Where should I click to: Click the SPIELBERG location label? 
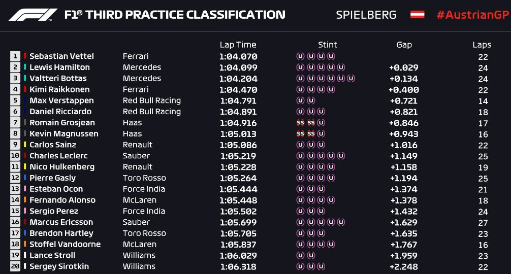pyautogui.click(x=366, y=15)
